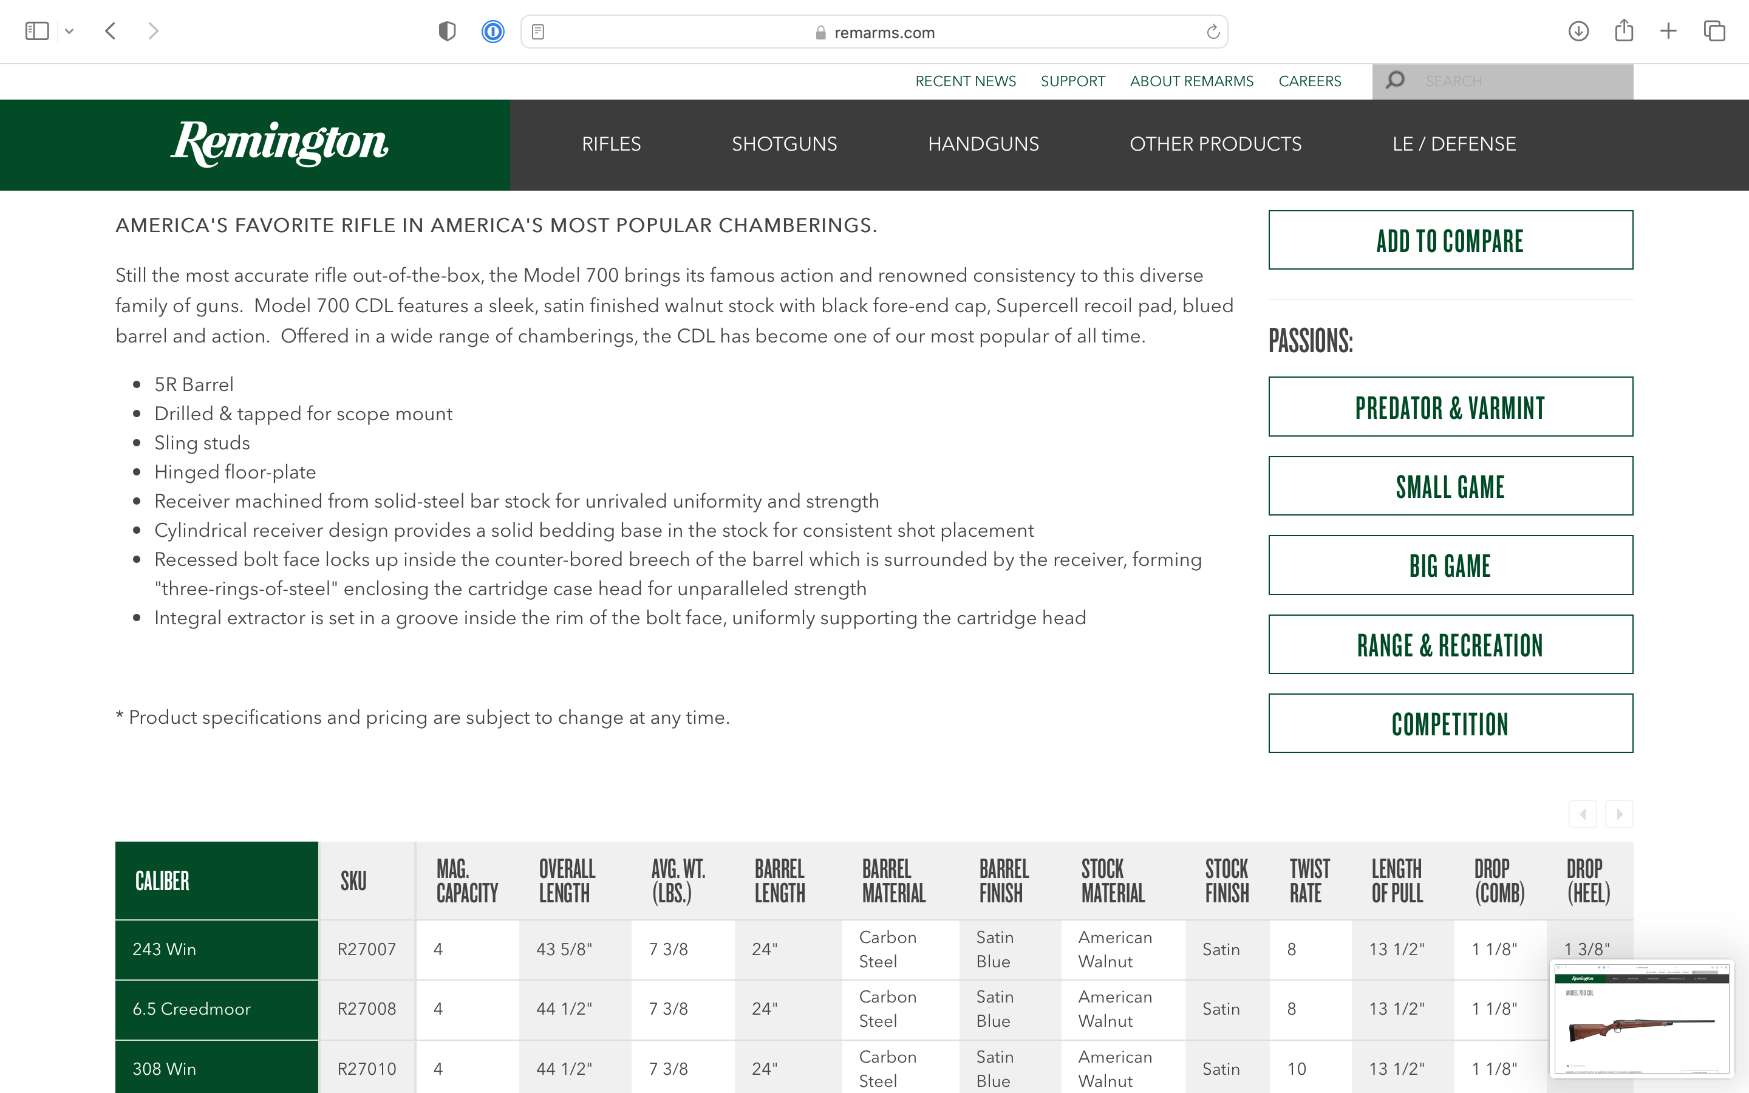This screenshot has width=1749, height=1093.
Task: Open a new tab with plus icon
Action: click(x=1668, y=31)
